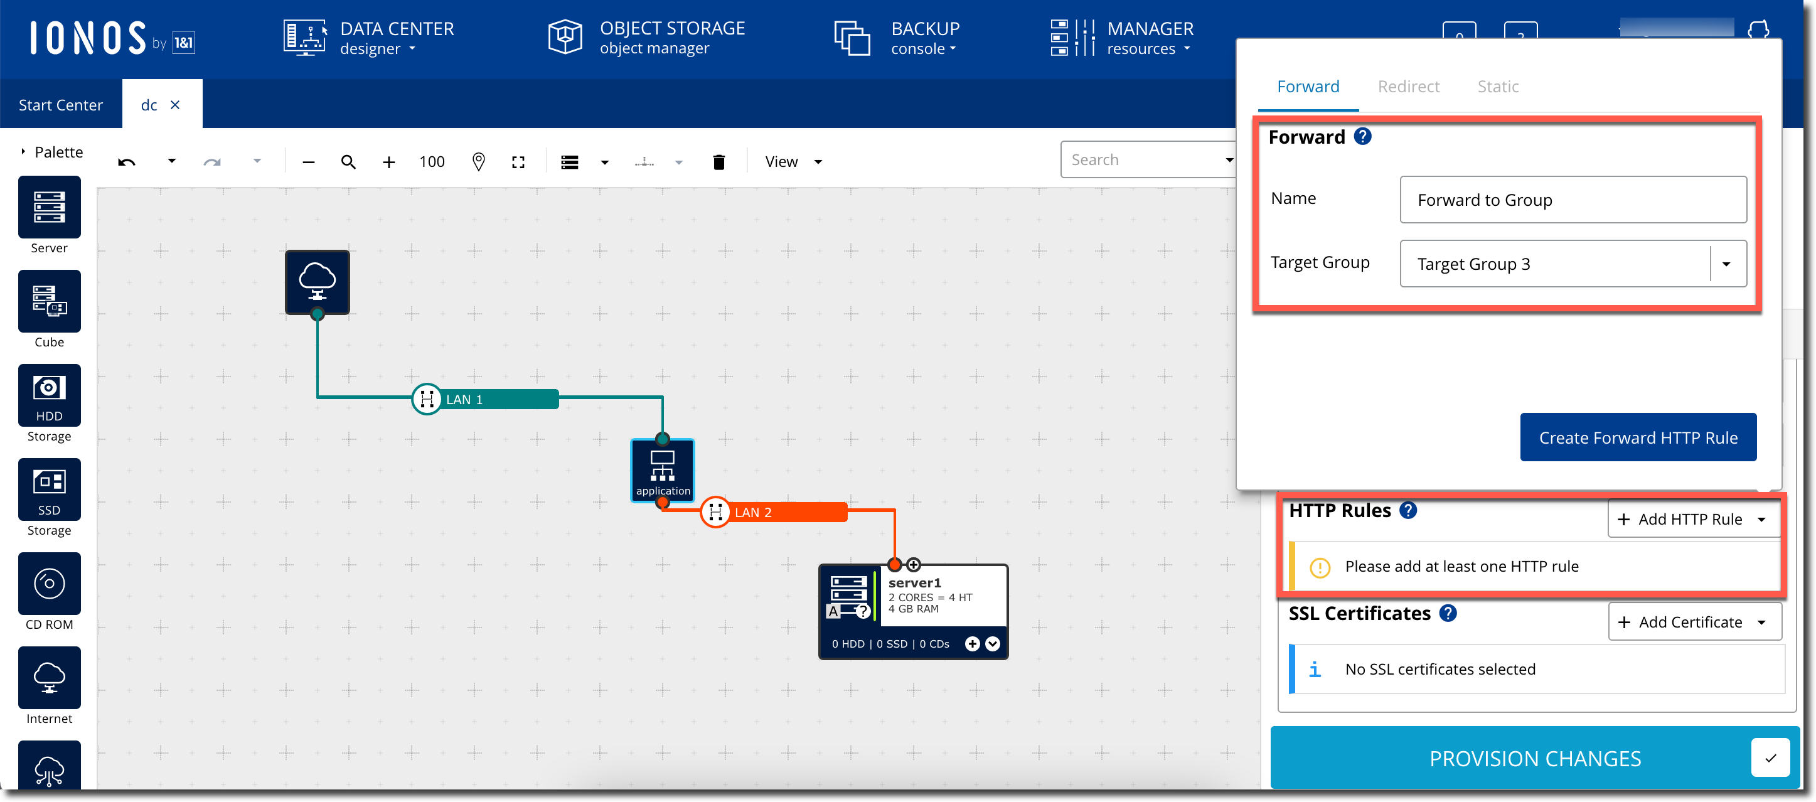The image size is (1816, 802).
Task: Open help for Forward section
Action: [x=1363, y=136]
